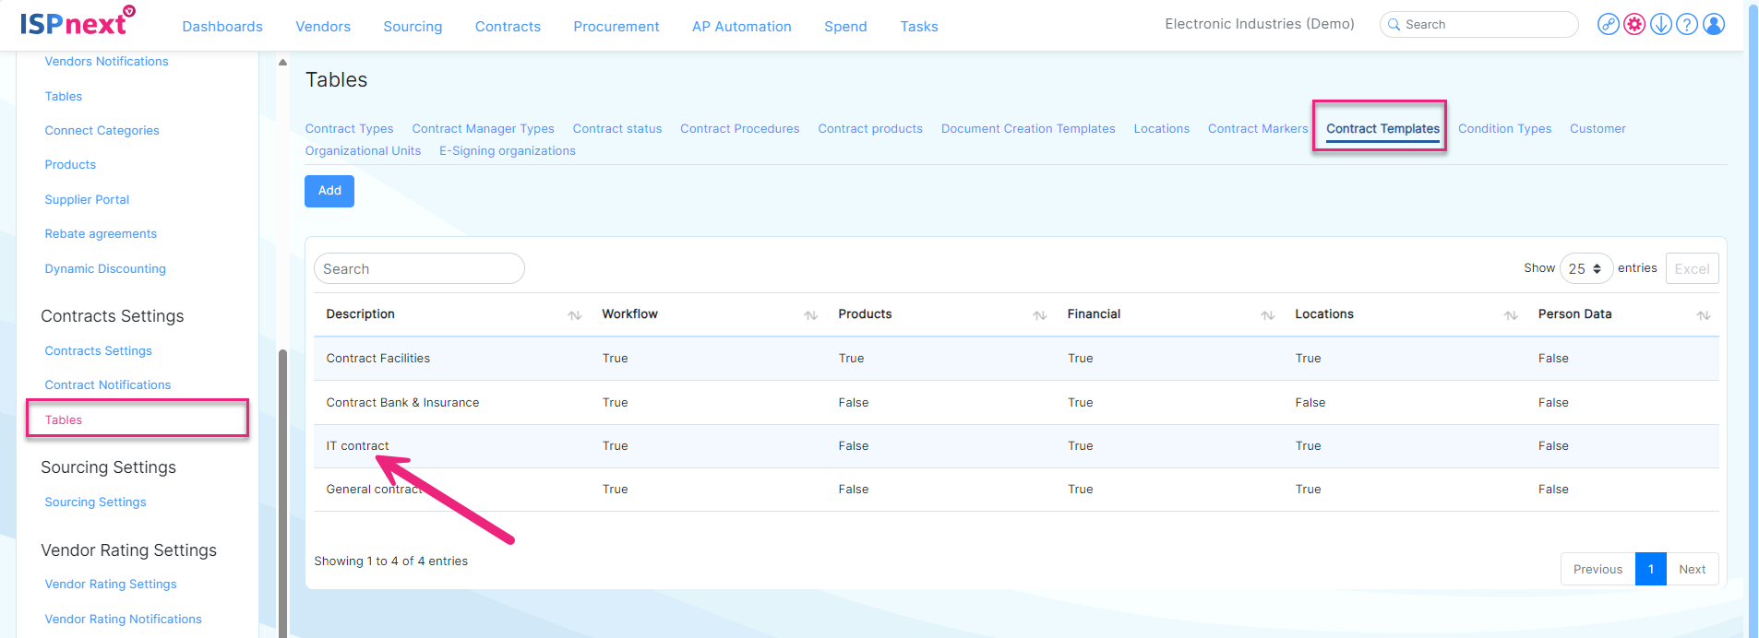Switch to the Condition Types tab
The width and height of the screenshot is (1759, 638).
click(x=1504, y=129)
